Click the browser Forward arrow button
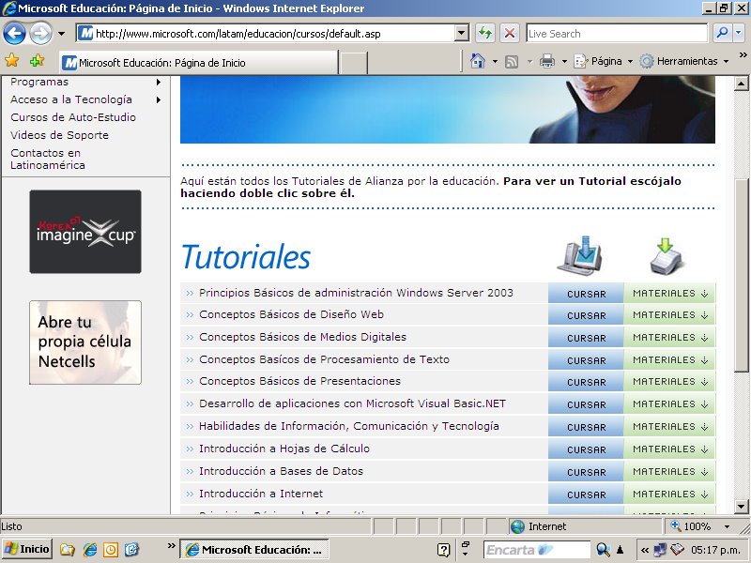Viewport: 751px width, 563px height. click(41, 34)
